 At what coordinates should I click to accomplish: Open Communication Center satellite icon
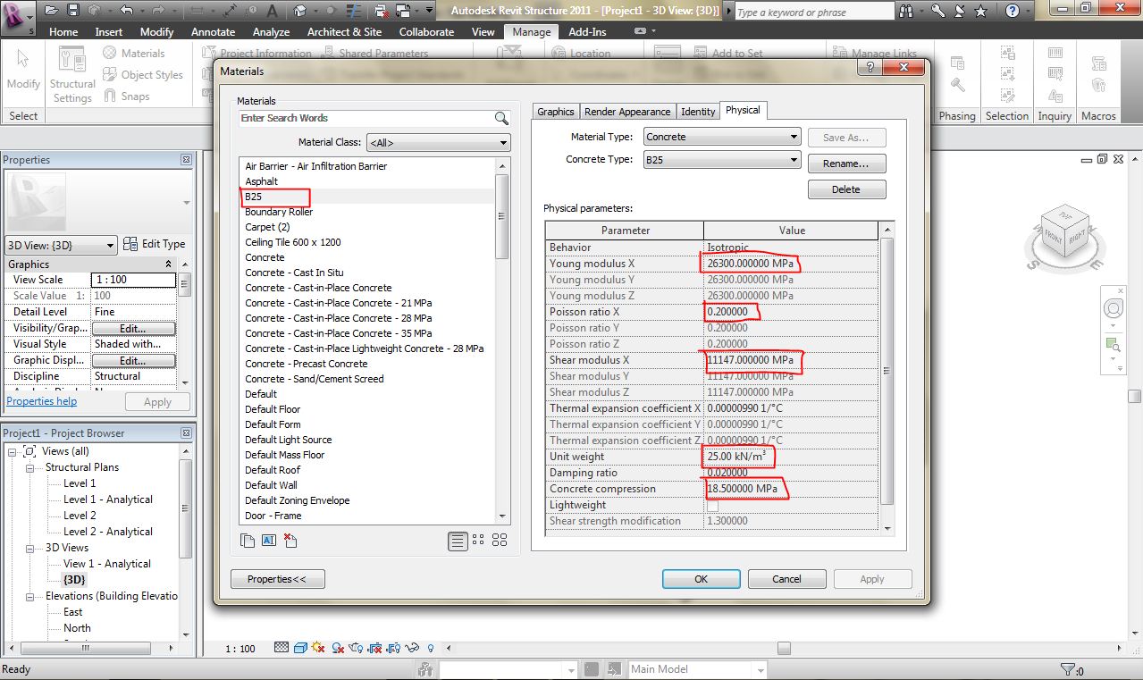pos(960,12)
